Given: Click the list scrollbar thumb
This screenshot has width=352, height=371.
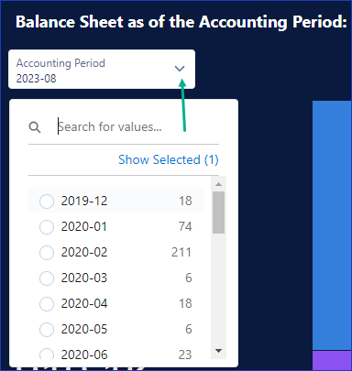Looking at the screenshot, I should 218,213.
